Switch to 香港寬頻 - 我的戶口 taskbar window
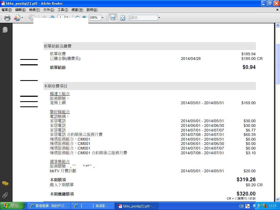 pyautogui.click(x=49, y=206)
